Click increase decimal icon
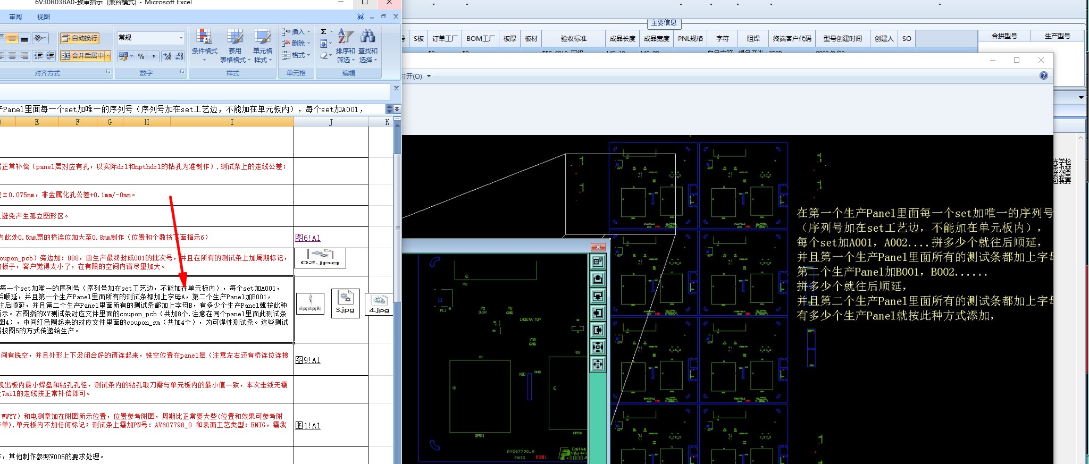 click(x=167, y=56)
